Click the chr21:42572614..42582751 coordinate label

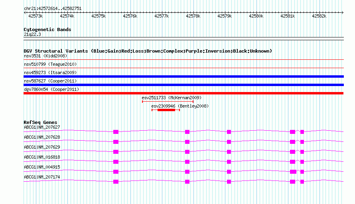click(53, 8)
